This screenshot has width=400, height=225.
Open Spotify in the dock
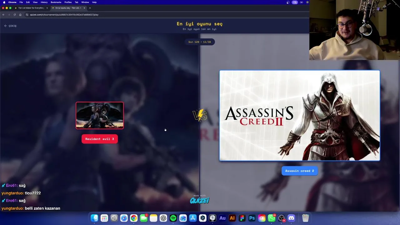tap(173, 218)
